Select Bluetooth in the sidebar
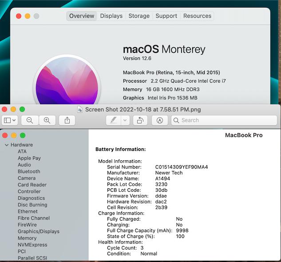281x262 pixels. tap(29, 171)
